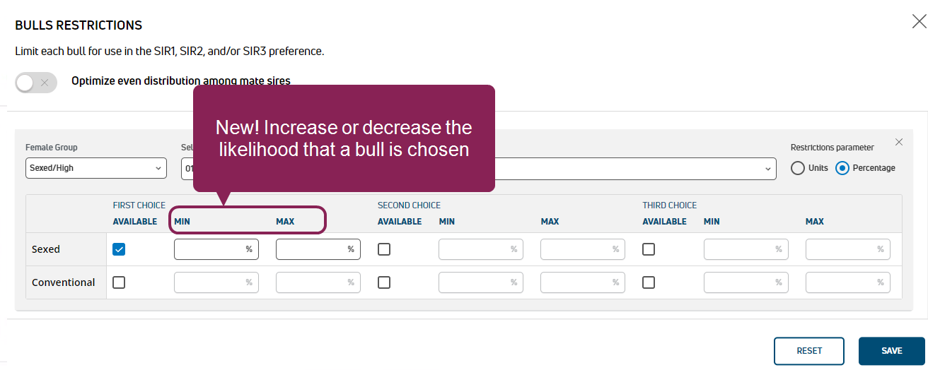Check Conventional second choice available
The width and height of the screenshot is (928, 370).
click(x=384, y=282)
